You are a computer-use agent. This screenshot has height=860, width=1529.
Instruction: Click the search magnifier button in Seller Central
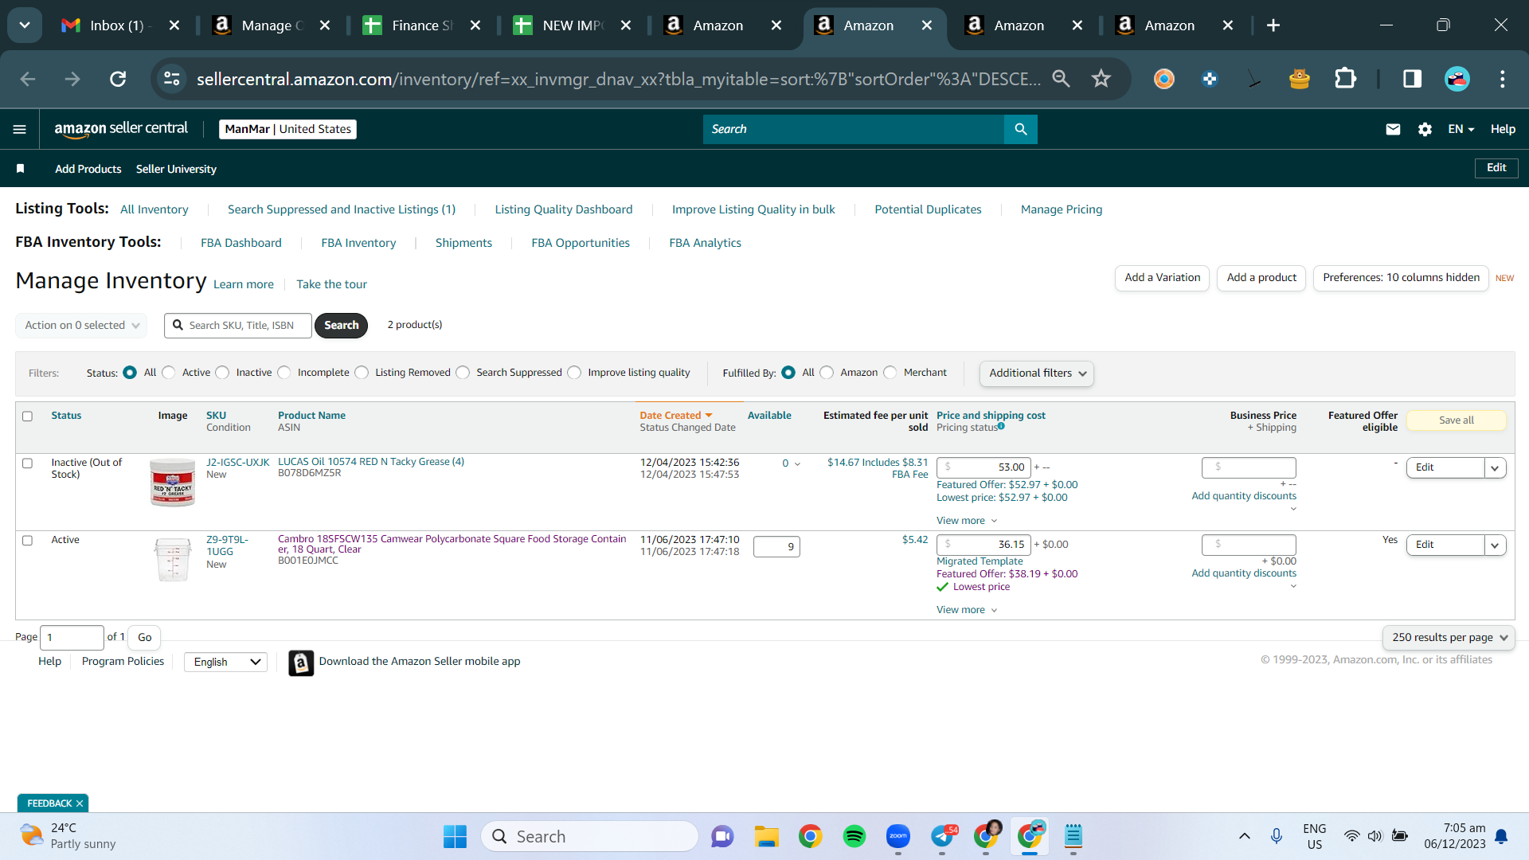pos(1021,129)
